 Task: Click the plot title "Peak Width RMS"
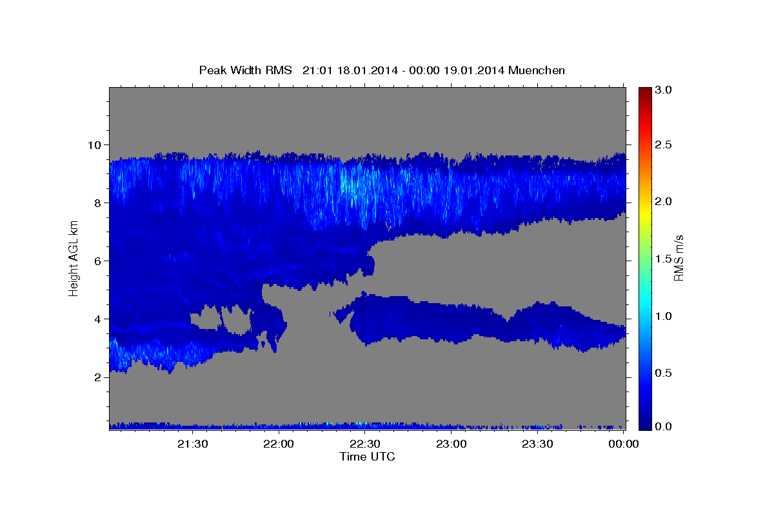click(x=245, y=70)
